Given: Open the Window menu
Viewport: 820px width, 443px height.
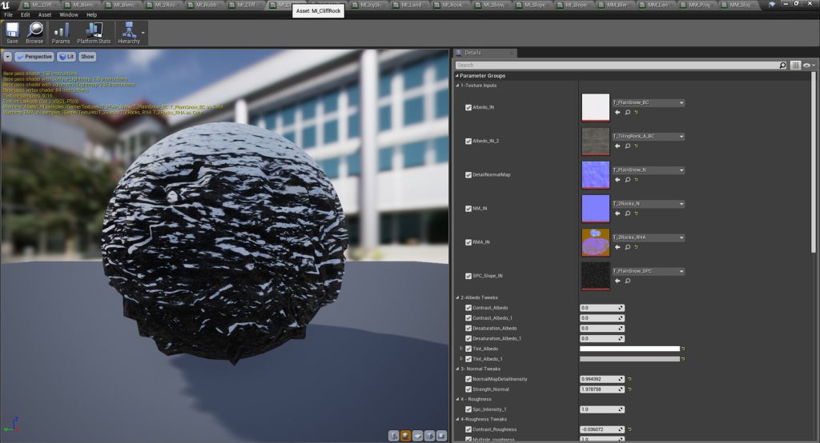Looking at the screenshot, I should 69,14.
